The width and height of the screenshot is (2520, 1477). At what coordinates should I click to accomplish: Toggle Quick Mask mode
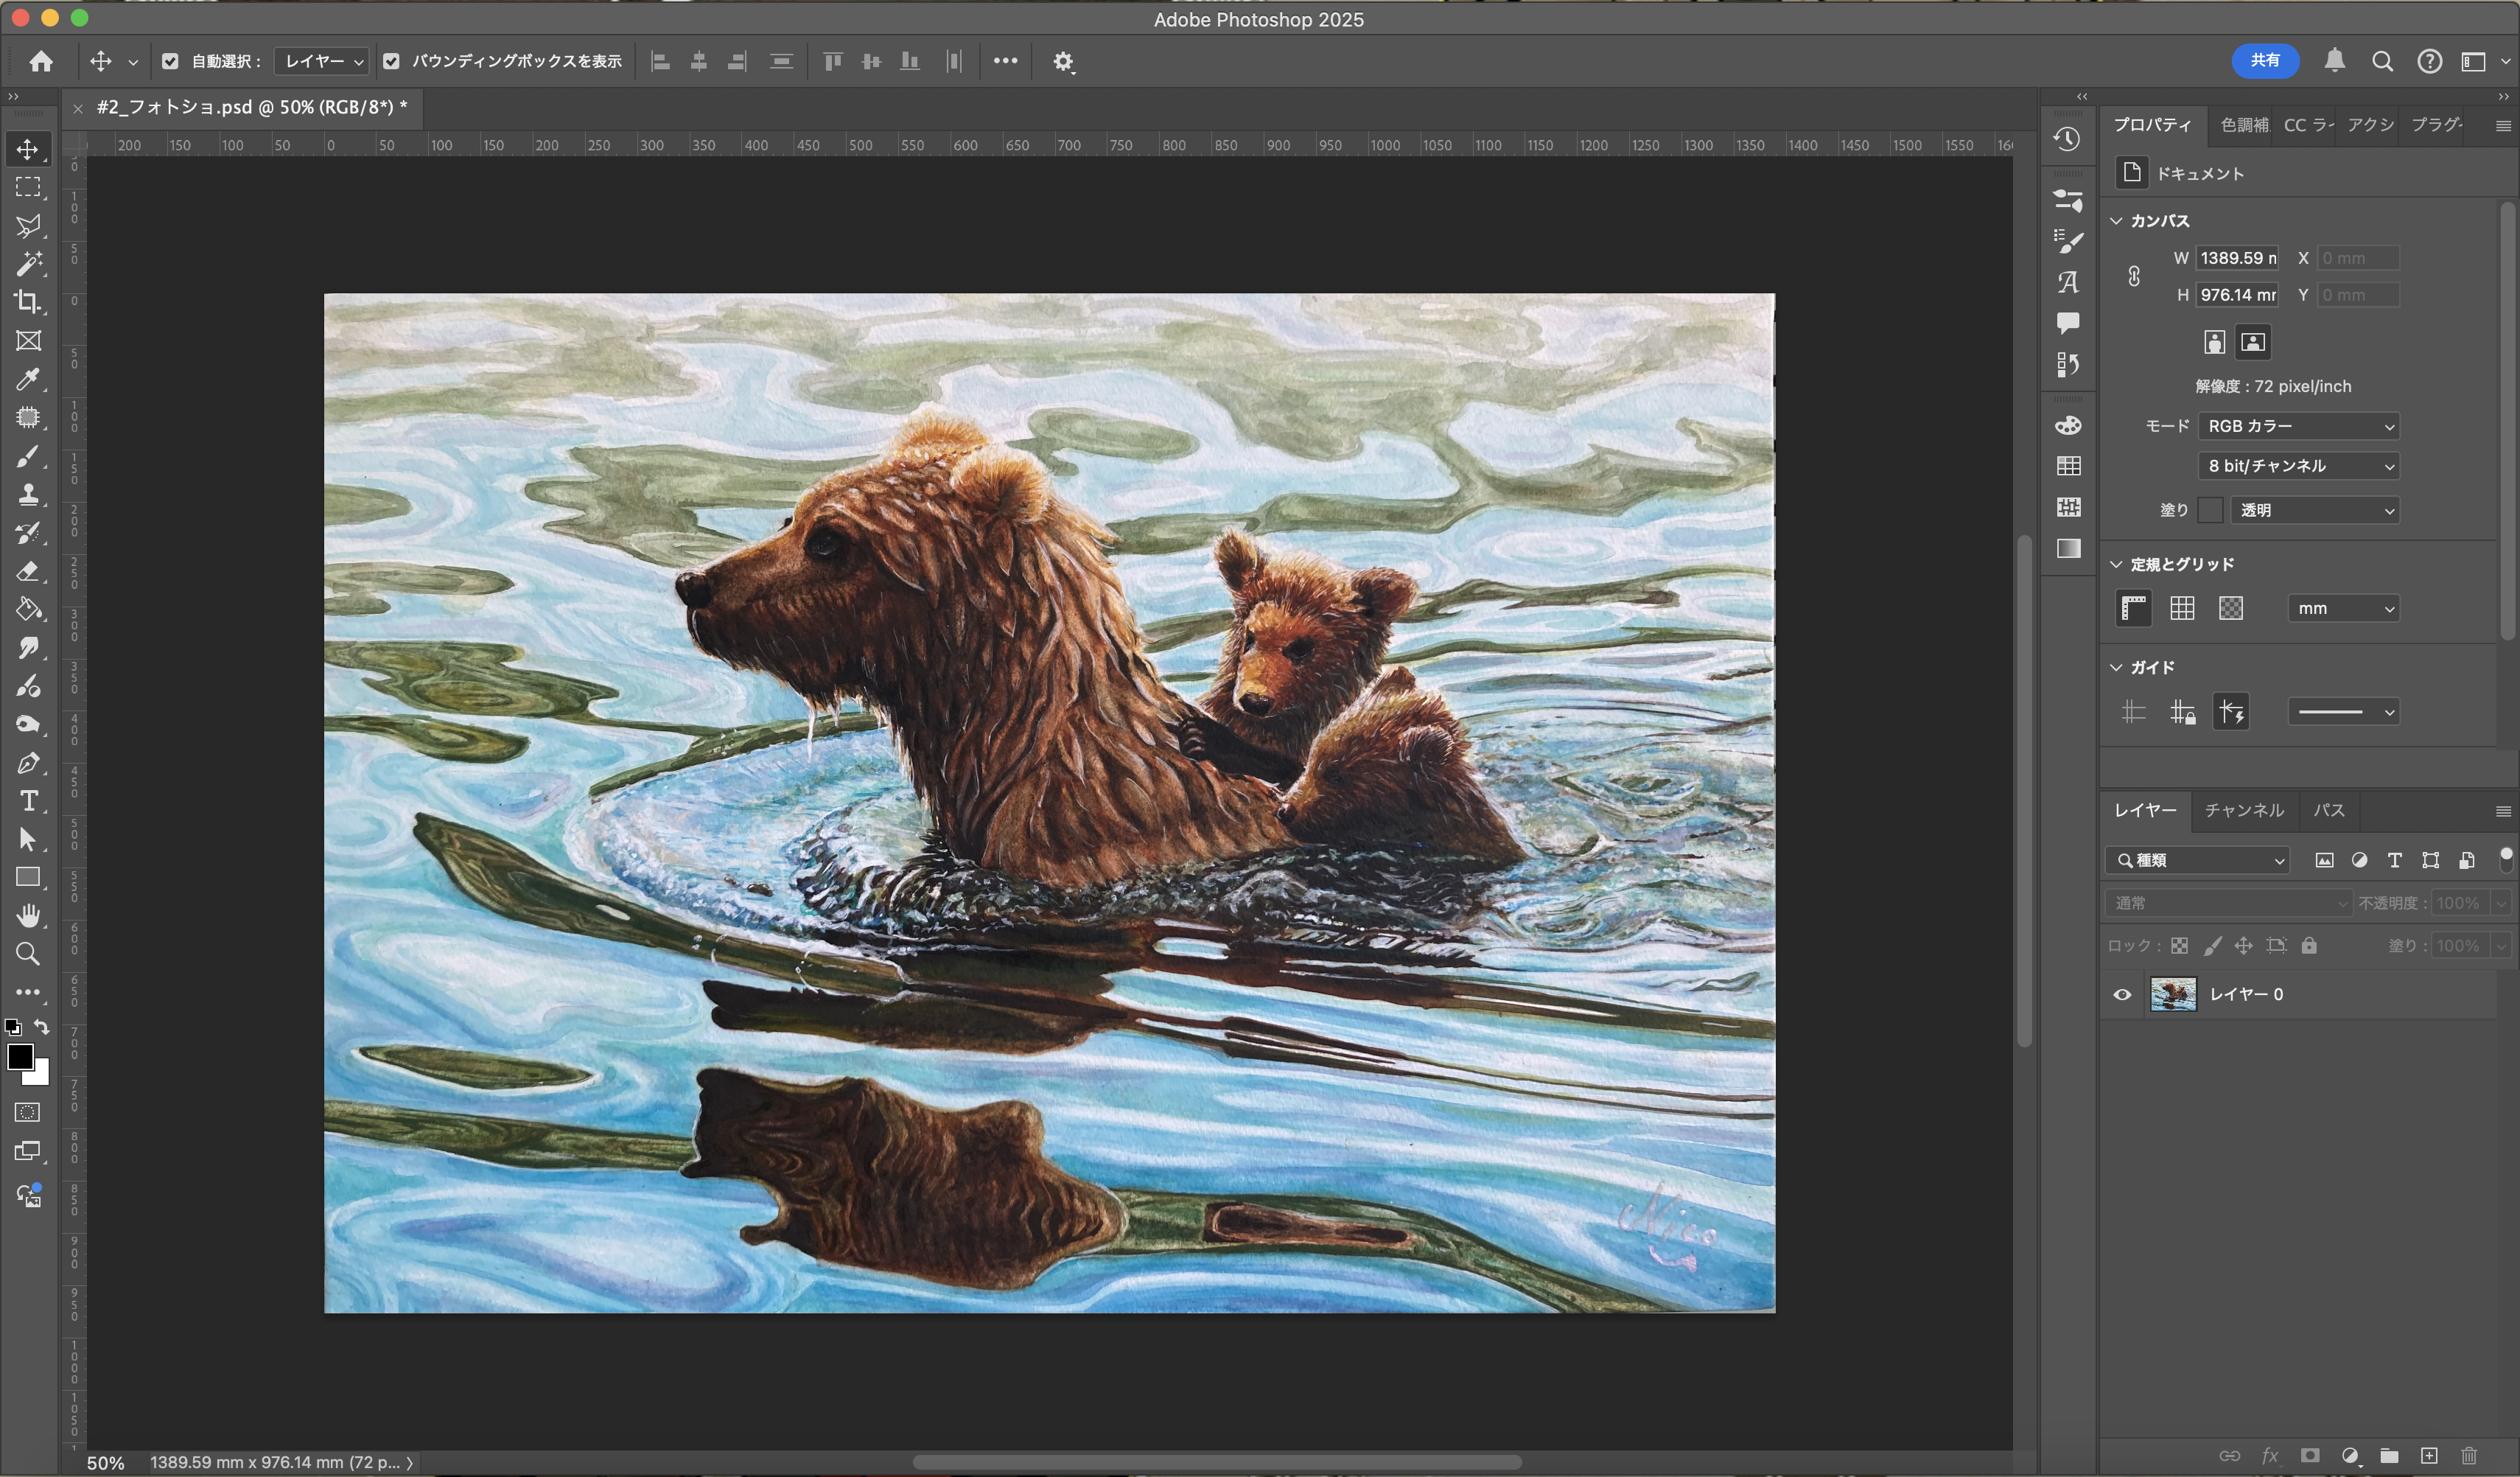tap(28, 1113)
